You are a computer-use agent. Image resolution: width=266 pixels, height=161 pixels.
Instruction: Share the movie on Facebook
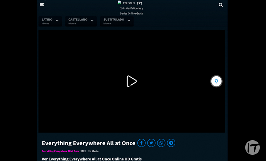[x=141, y=143]
